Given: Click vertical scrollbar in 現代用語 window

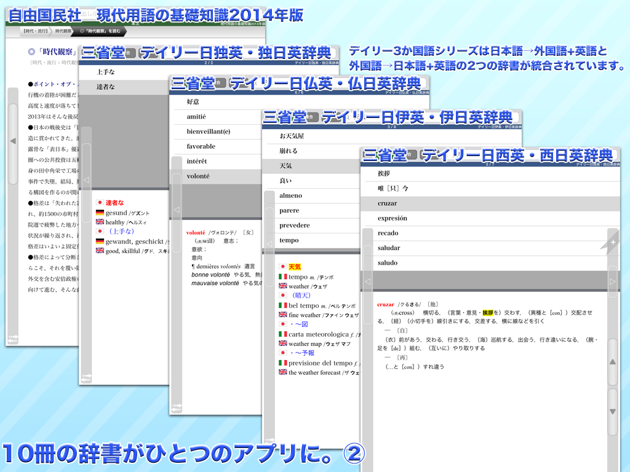Looking at the screenshot, I should click(13, 214).
